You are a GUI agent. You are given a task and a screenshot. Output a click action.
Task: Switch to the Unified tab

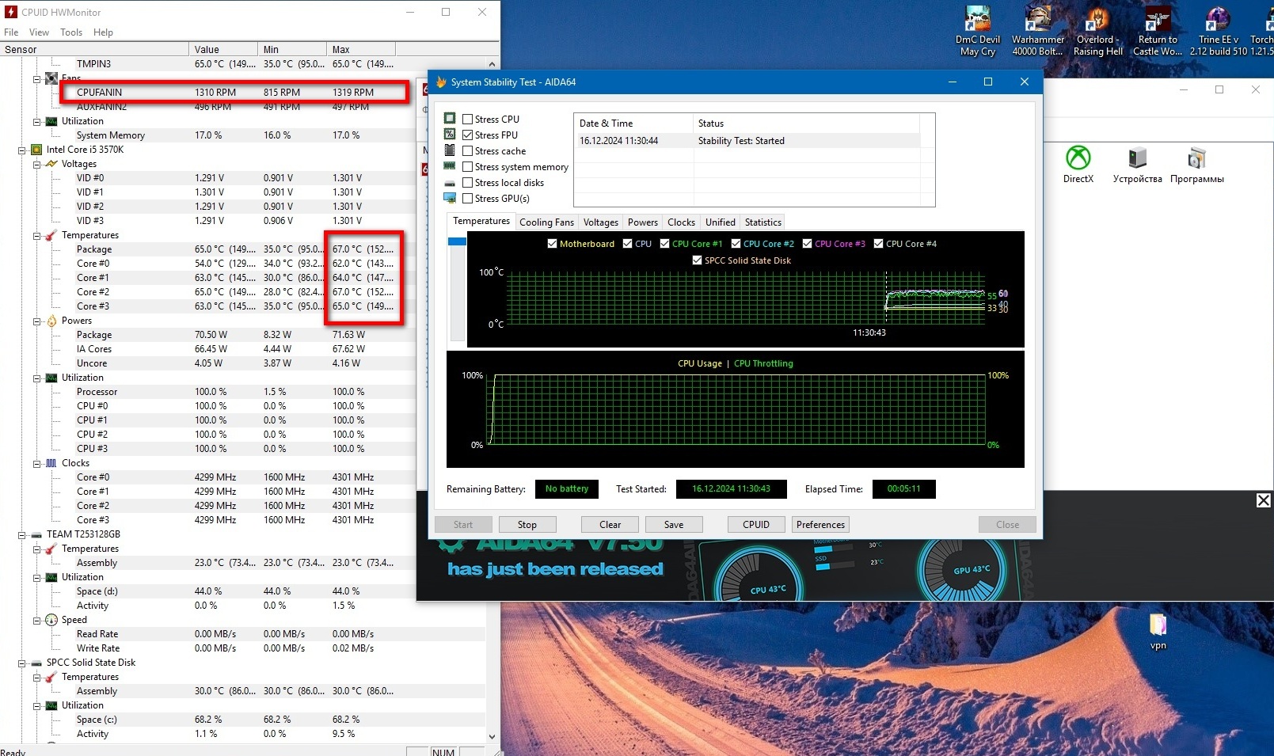(x=721, y=222)
